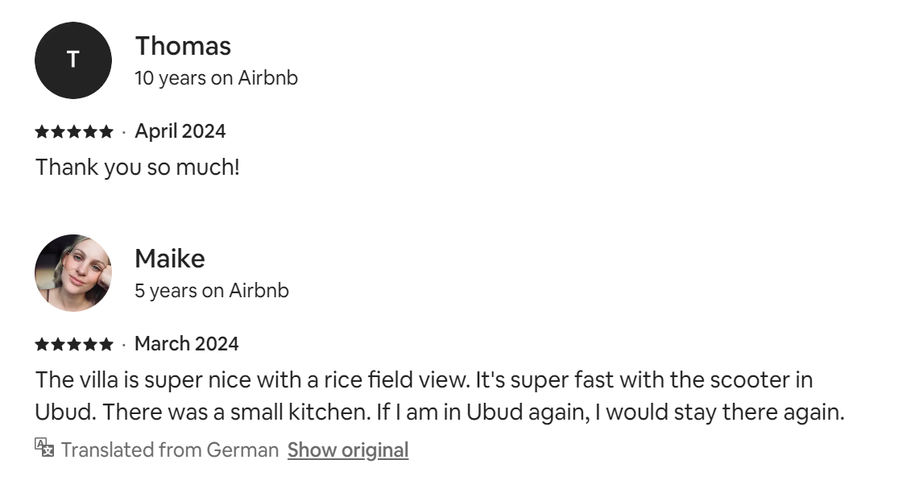919x493 pixels.
Task: Open Maike's profile via her name
Action: tap(169, 259)
